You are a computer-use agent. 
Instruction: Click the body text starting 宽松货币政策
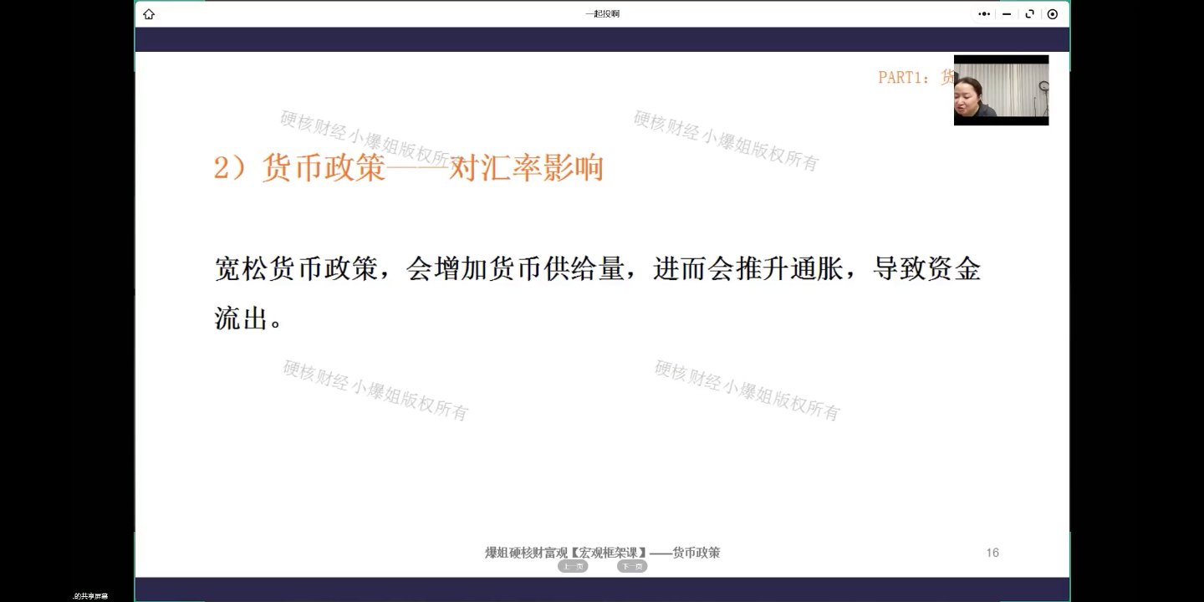tap(597, 293)
